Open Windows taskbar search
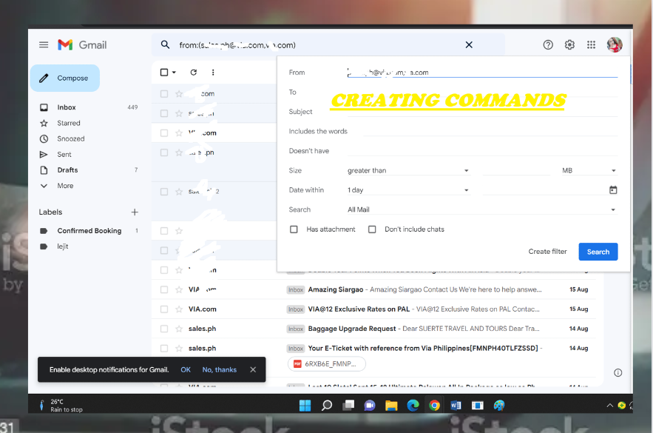The image size is (653, 433). [327, 406]
